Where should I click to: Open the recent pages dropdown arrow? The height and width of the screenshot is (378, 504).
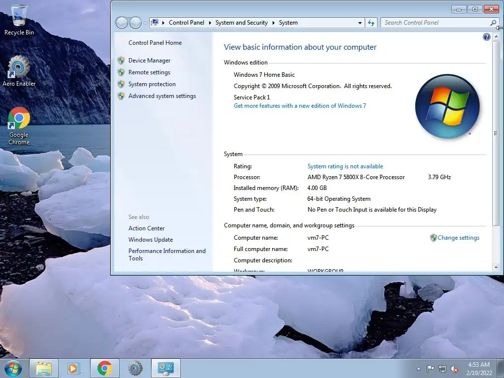145,23
